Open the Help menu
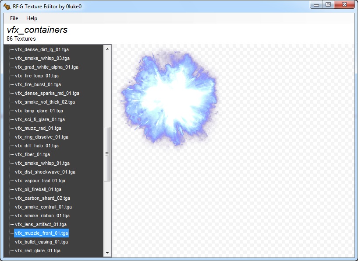358x261 pixels. [x=32, y=18]
